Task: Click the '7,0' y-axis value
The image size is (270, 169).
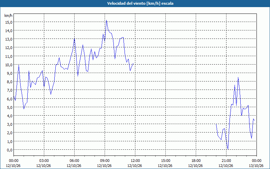Action: point(10,90)
